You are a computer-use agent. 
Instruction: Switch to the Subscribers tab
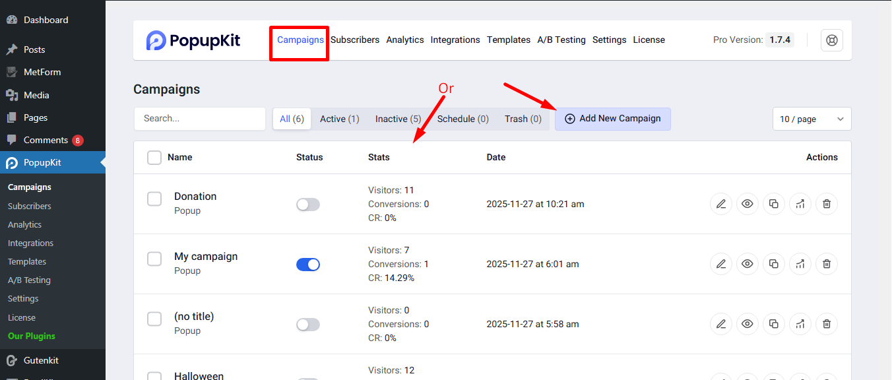click(354, 40)
